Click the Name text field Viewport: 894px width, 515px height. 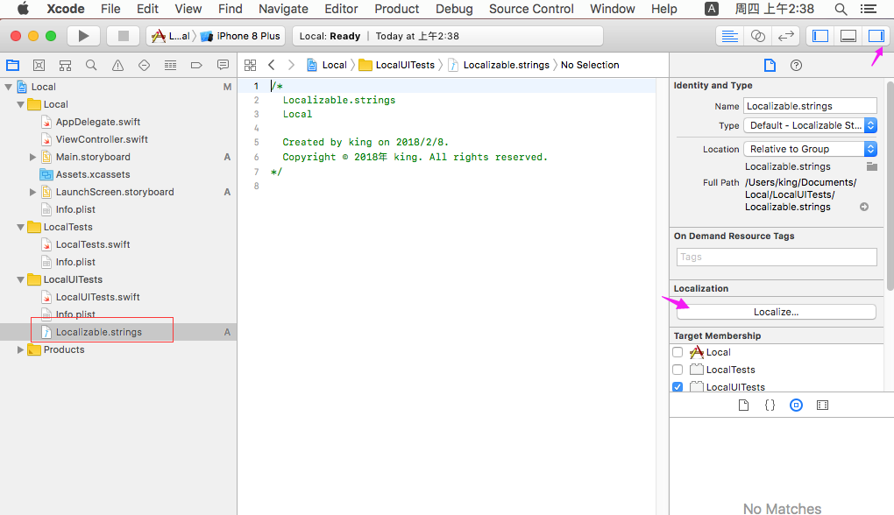coord(810,106)
